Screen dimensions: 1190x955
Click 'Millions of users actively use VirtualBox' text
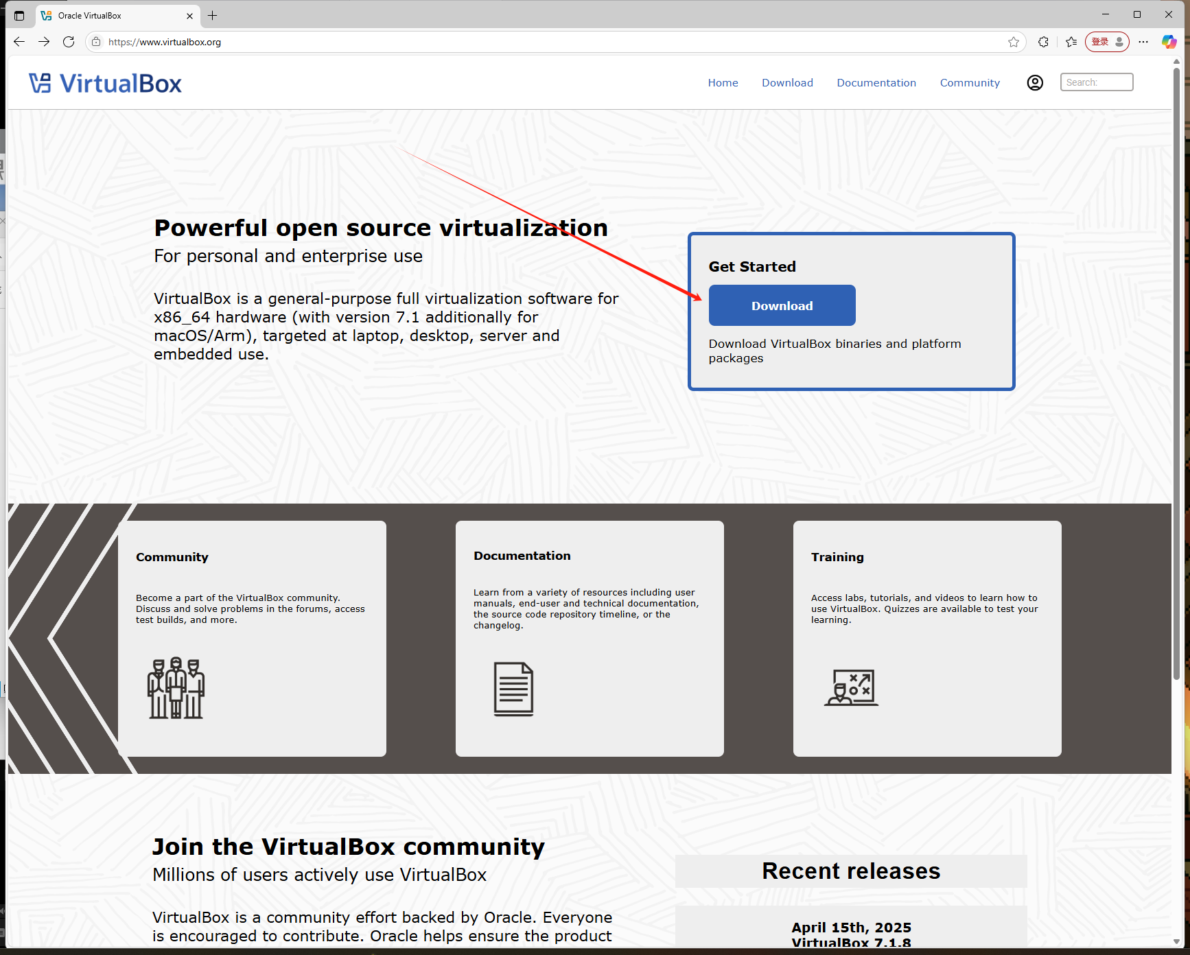(320, 875)
